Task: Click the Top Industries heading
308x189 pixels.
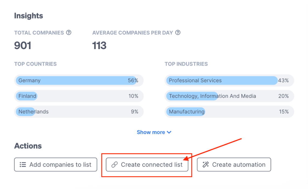Action: (186, 64)
